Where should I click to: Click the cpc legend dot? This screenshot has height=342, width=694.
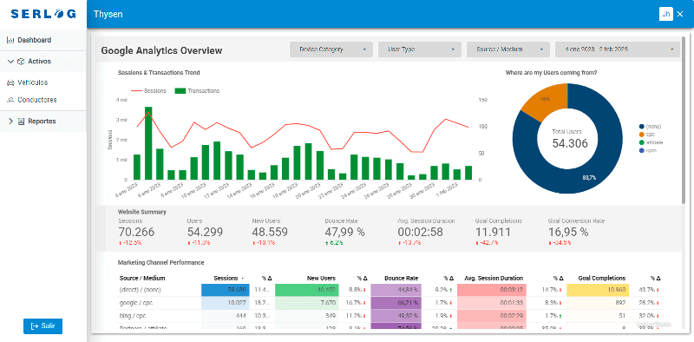tap(641, 134)
